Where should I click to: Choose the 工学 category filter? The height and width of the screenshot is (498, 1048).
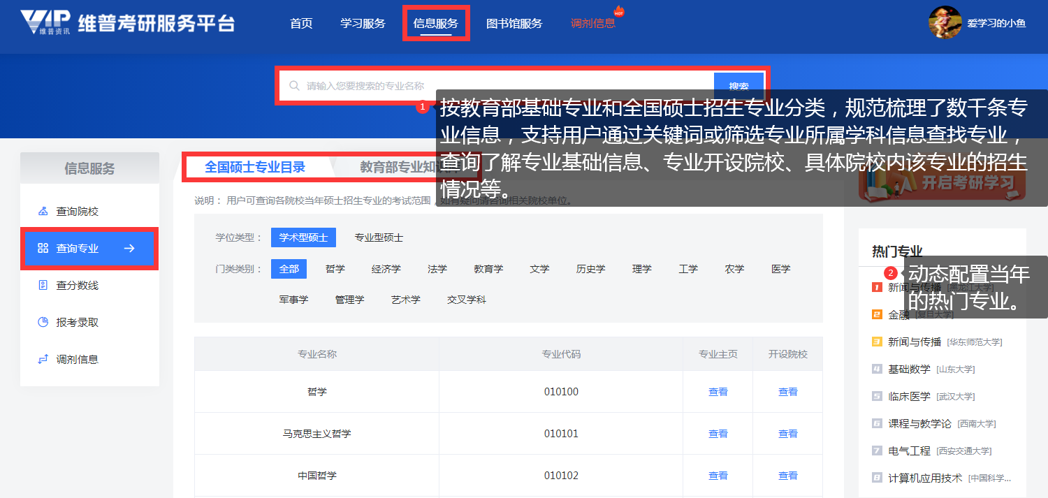click(688, 269)
